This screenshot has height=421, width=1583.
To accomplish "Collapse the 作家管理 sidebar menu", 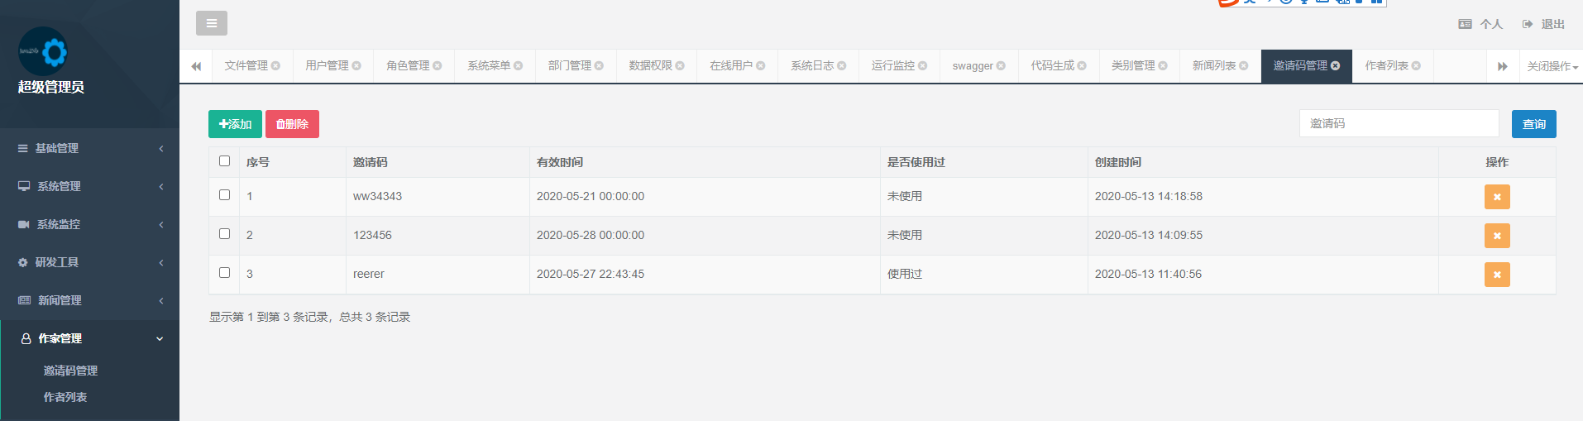I will point(89,338).
